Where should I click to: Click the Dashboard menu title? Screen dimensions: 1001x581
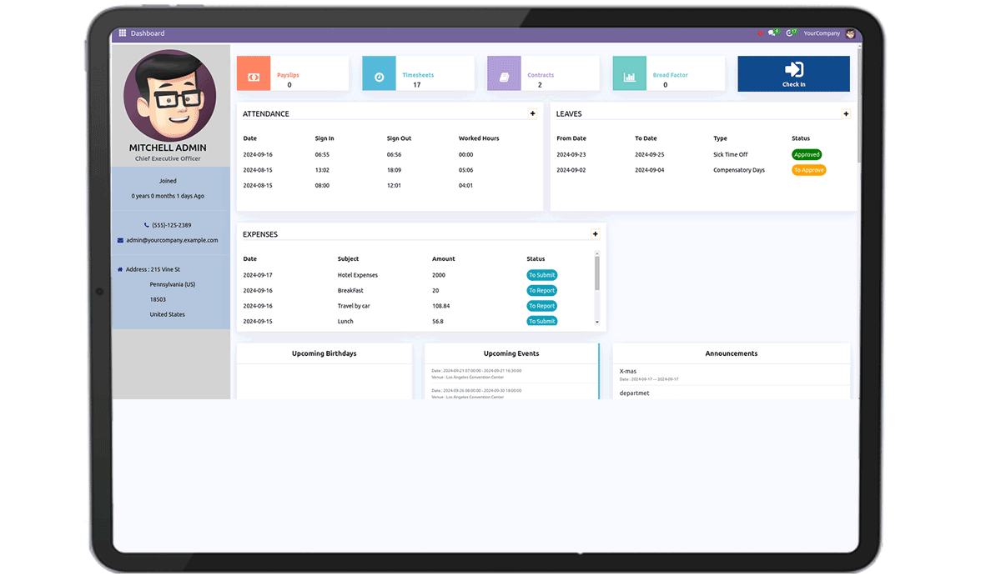click(x=148, y=33)
